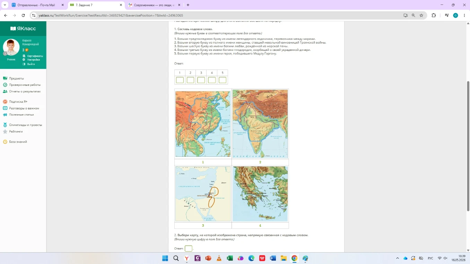This screenshot has width=470, height=264.
Task: Focus answer box for letter 4
Action: tap(212, 80)
